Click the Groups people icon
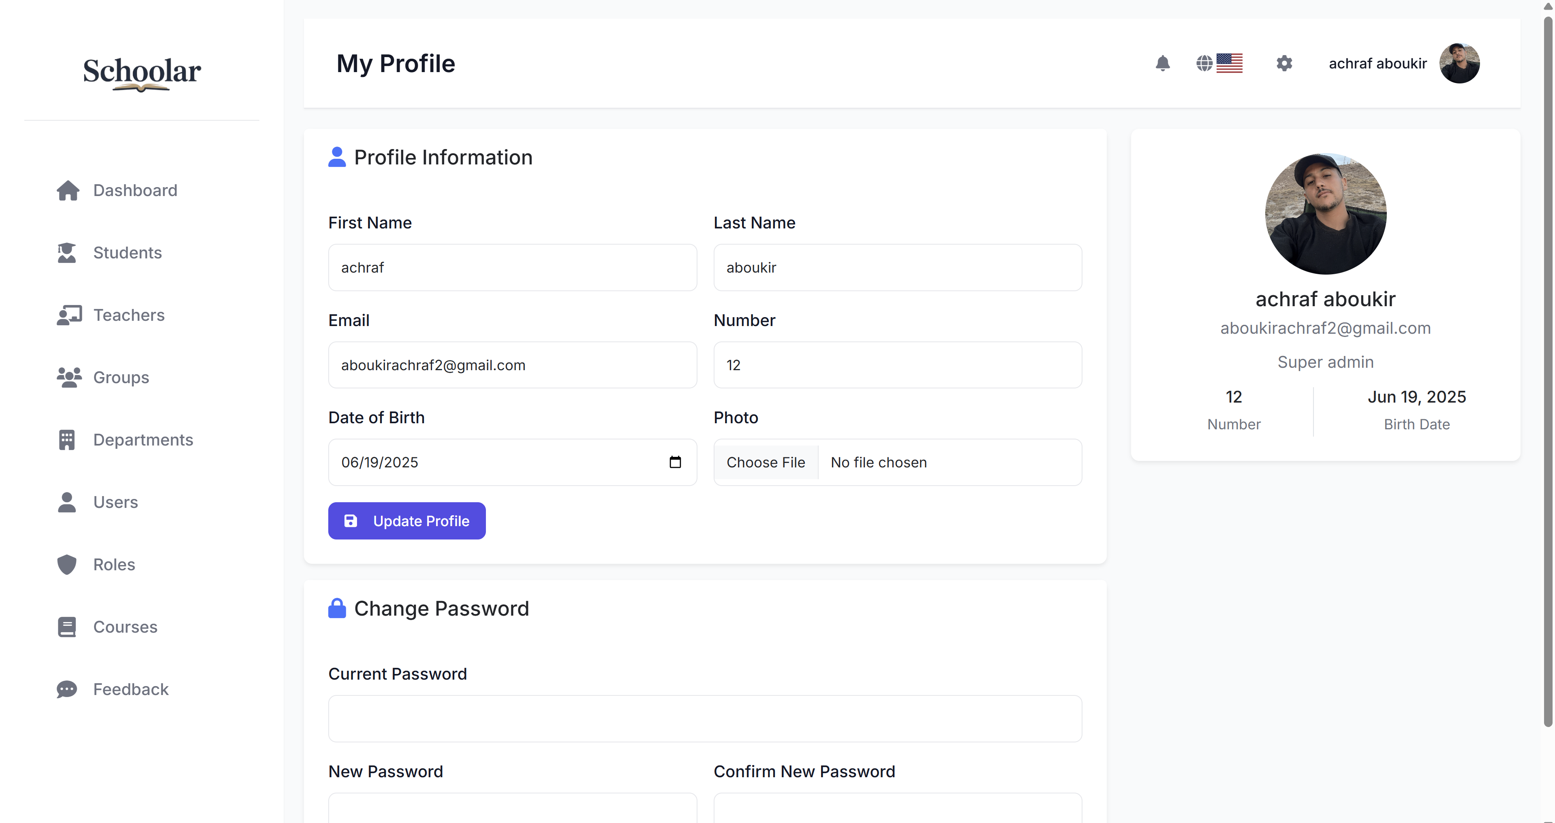The image size is (1555, 823). pyautogui.click(x=69, y=378)
